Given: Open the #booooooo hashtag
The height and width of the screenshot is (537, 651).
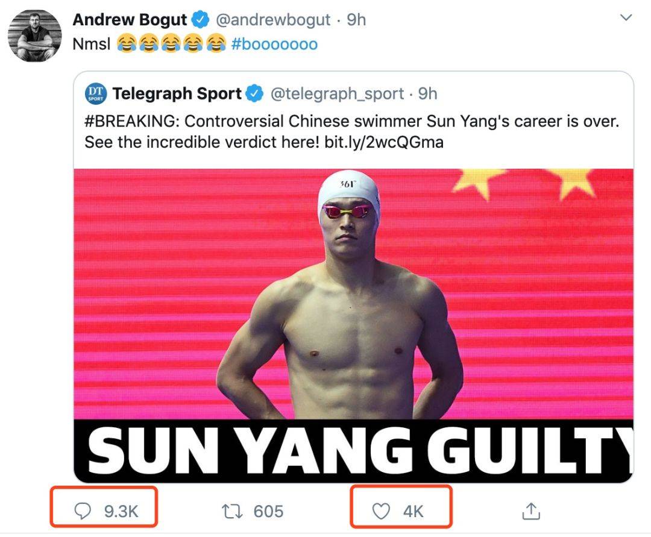Looking at the screenshot, I should click(274, 44).
